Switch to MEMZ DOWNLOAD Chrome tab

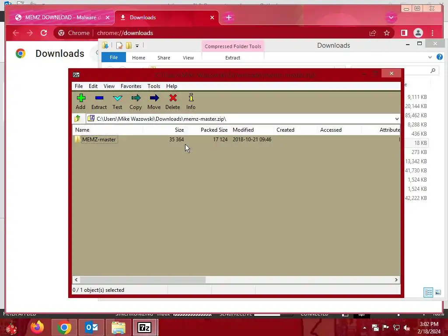coord(61,17)
